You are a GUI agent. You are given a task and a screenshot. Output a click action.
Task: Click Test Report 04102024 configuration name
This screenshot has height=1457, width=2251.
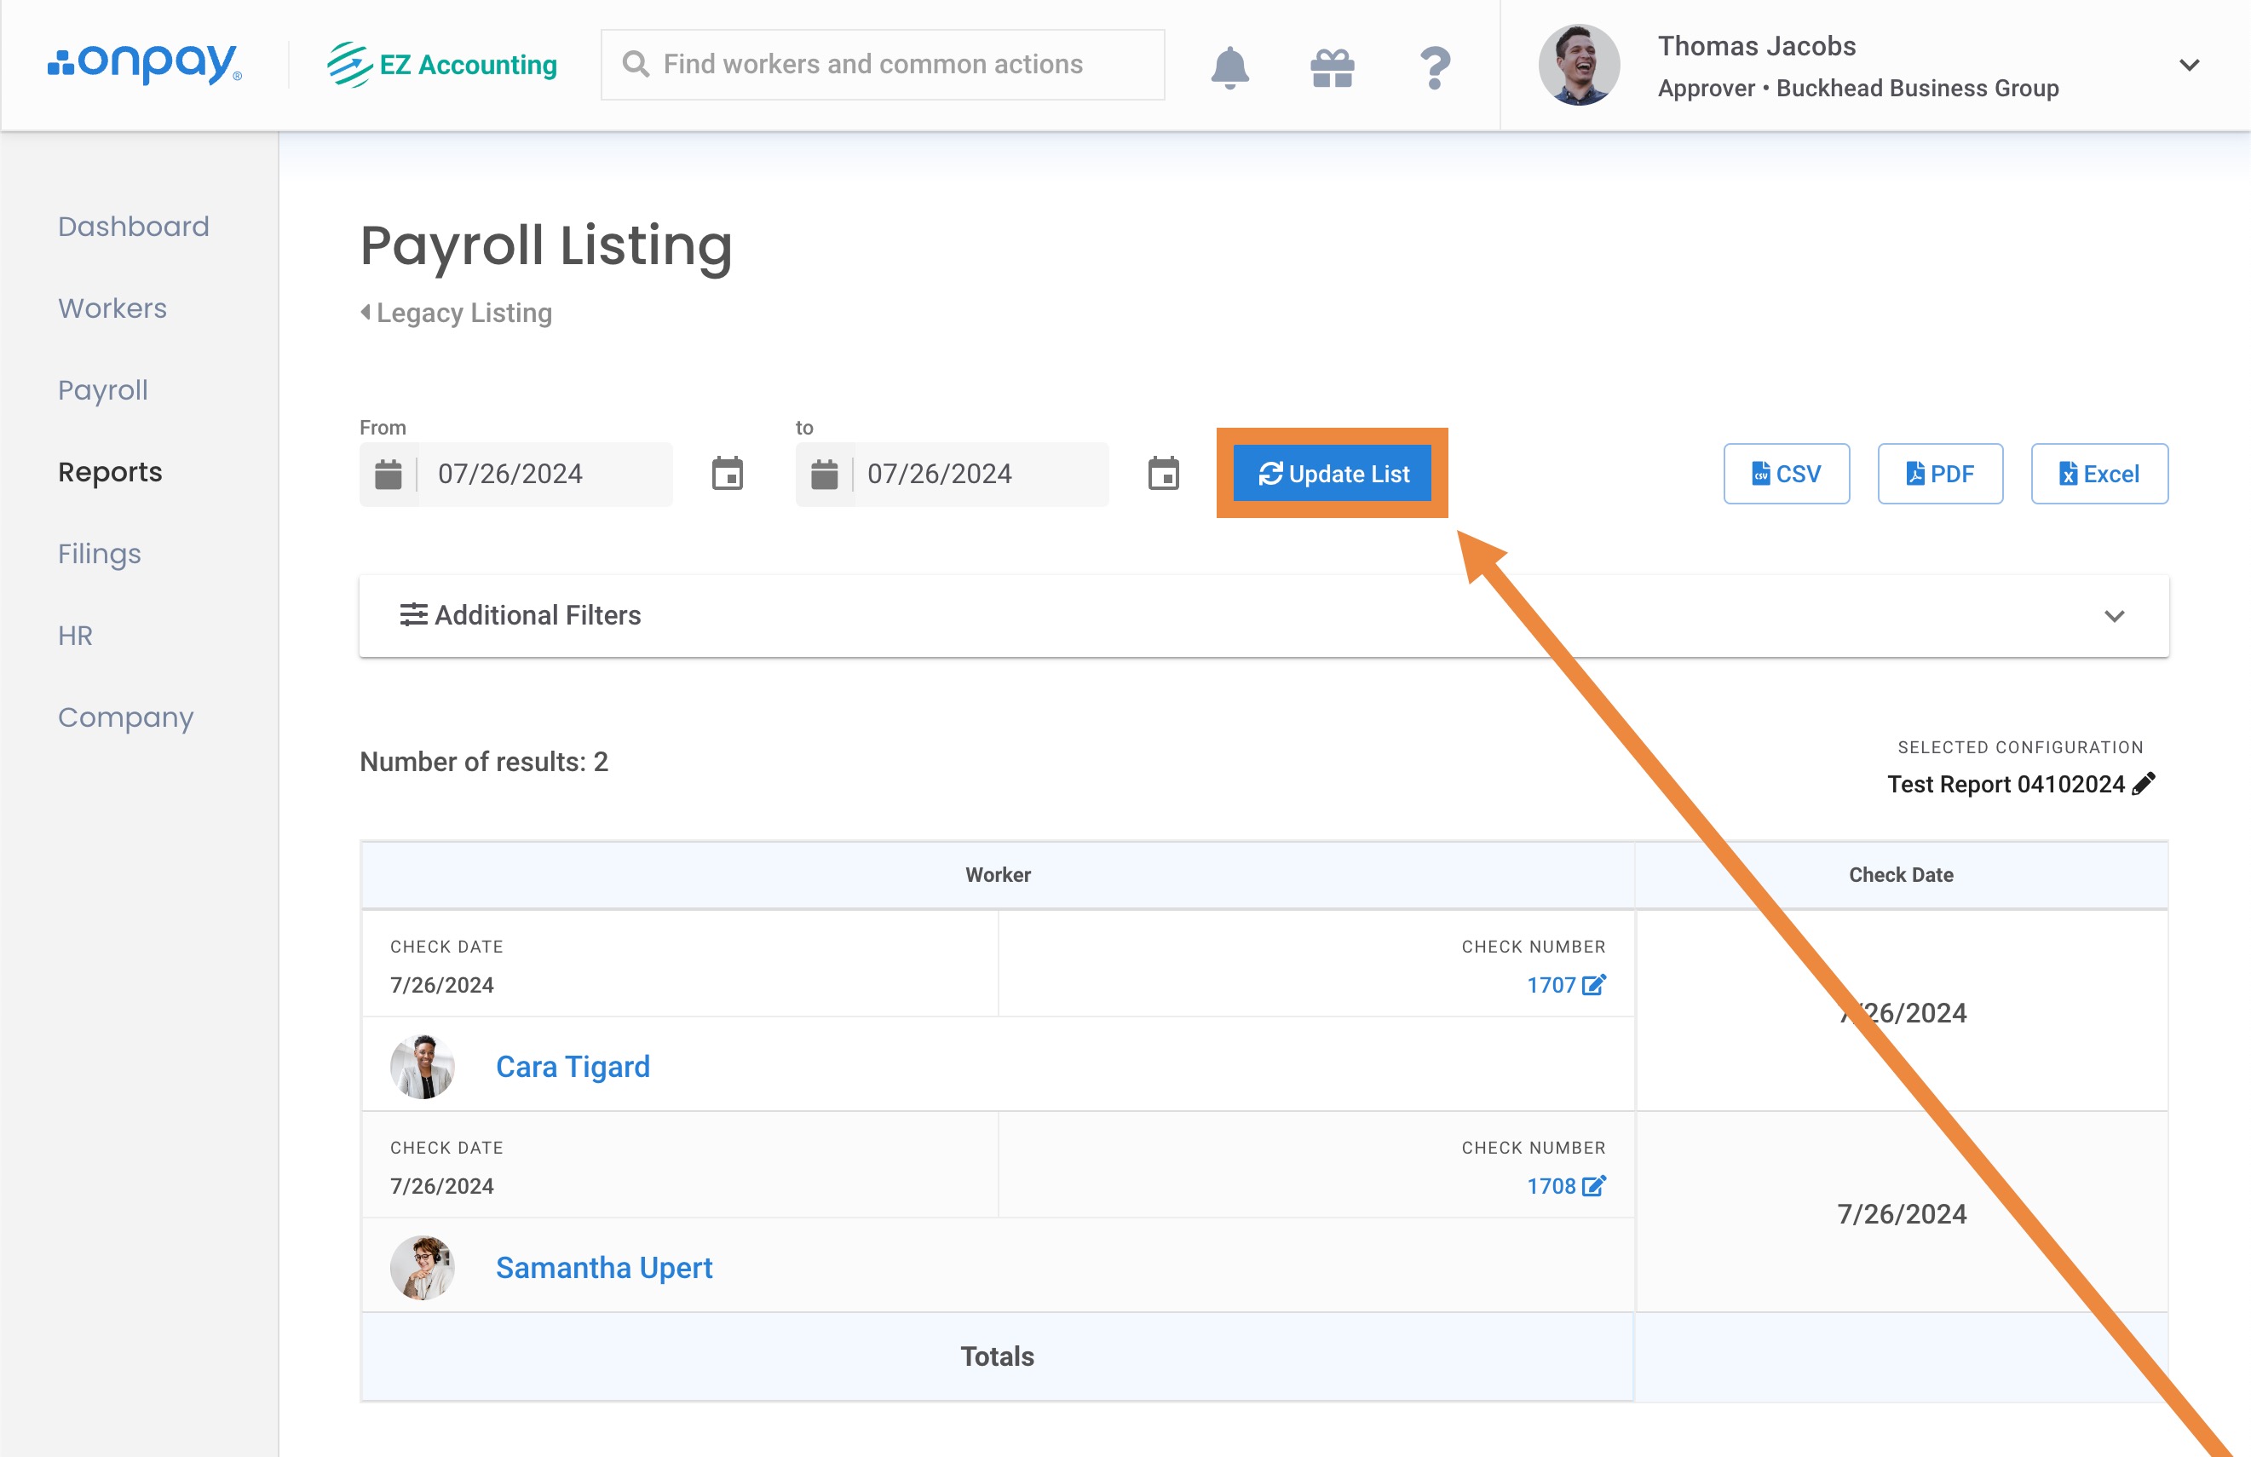tap(2006, 785)
